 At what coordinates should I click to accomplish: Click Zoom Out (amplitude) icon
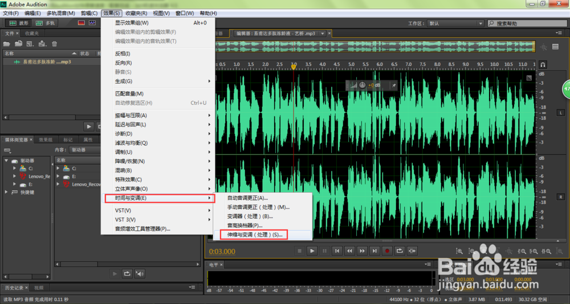pos(471,251)
